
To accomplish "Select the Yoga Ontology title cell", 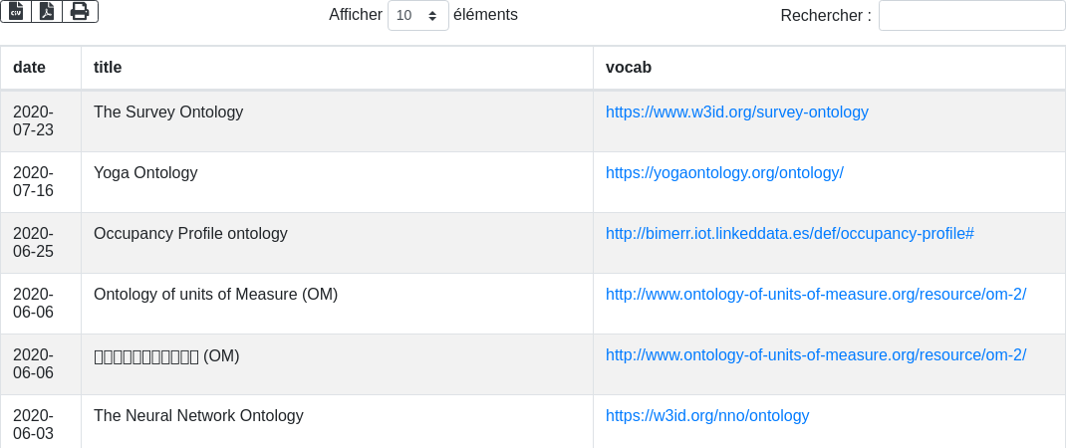I will [337, 182].
